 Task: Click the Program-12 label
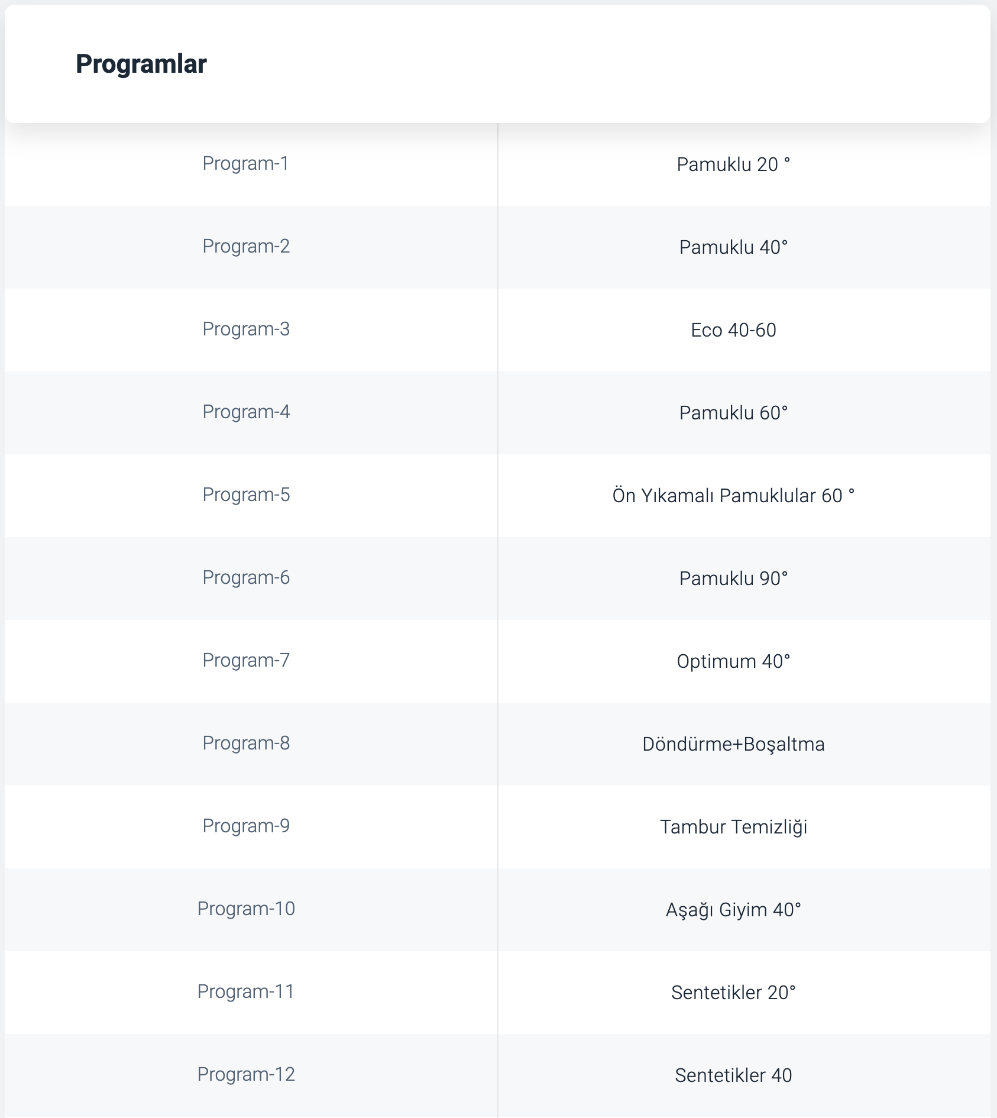pos(246,1074)
